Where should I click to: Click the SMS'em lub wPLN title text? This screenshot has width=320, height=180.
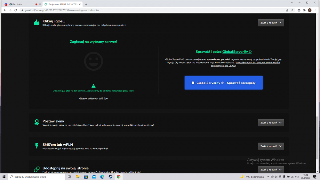58,145
